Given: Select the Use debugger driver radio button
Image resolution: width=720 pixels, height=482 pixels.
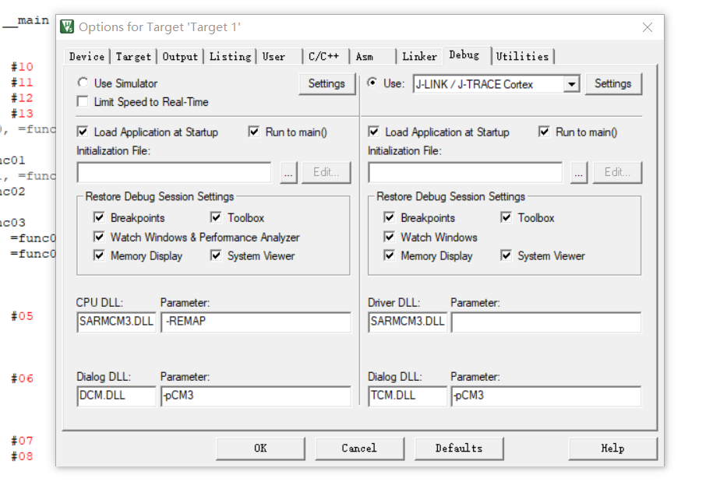Looking at the screenshot, I should pos(372,83).
